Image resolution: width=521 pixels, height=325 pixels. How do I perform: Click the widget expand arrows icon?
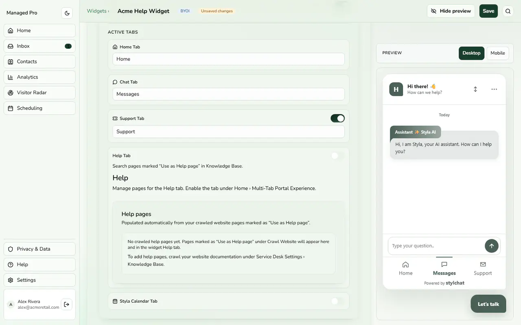[475, 89]
